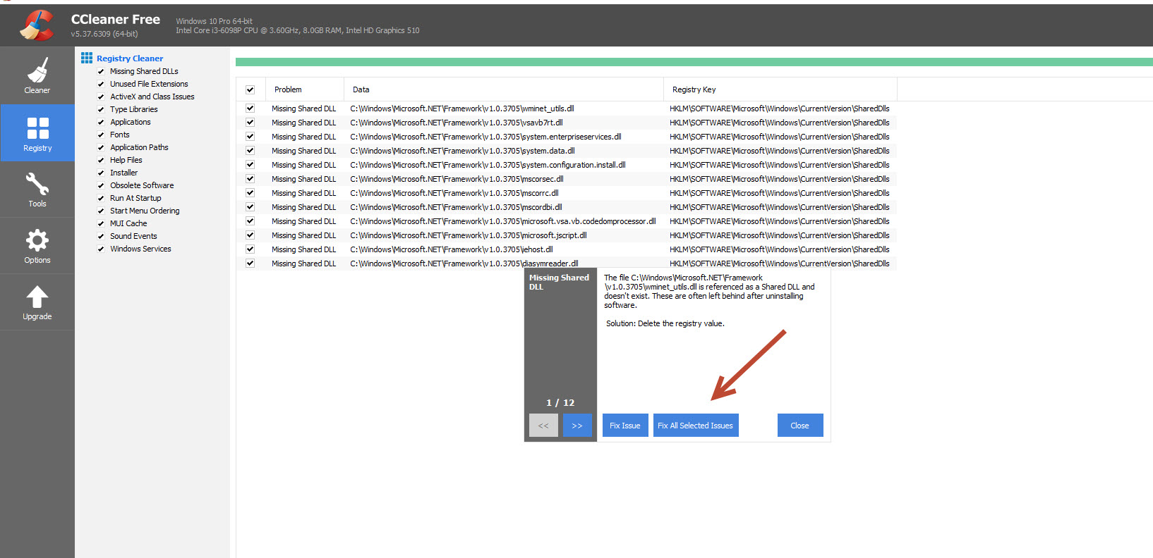Click the Registry Cleaner heading
The height and width of the screenshot is (558, 1153).
tap(130, 58)
